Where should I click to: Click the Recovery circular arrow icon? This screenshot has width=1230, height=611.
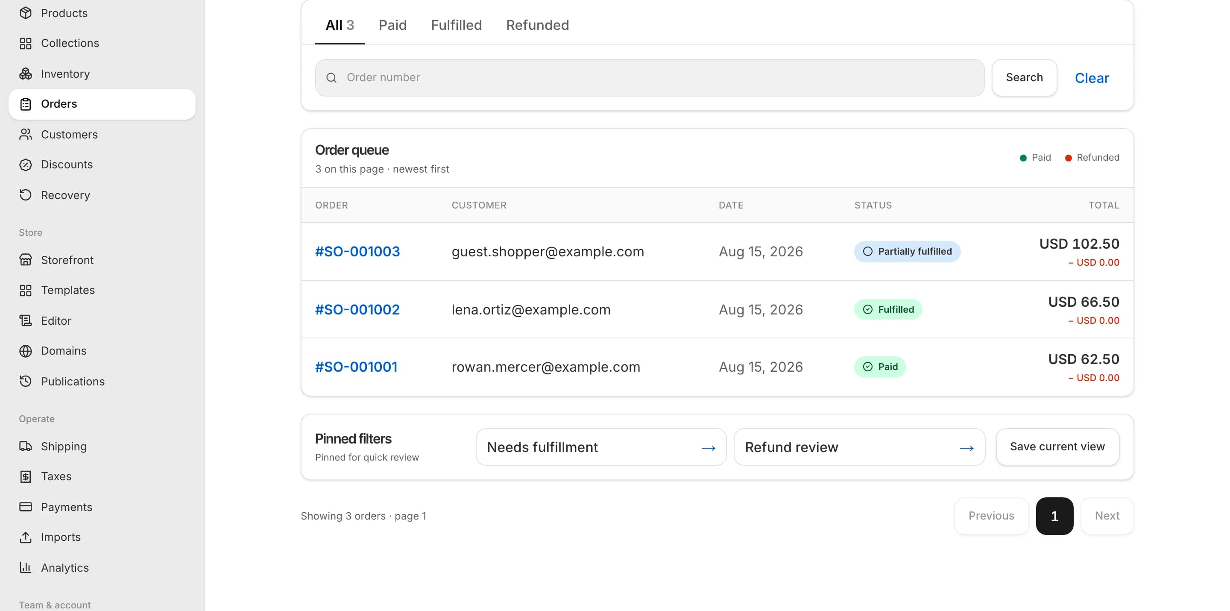[x=25, y=195]
